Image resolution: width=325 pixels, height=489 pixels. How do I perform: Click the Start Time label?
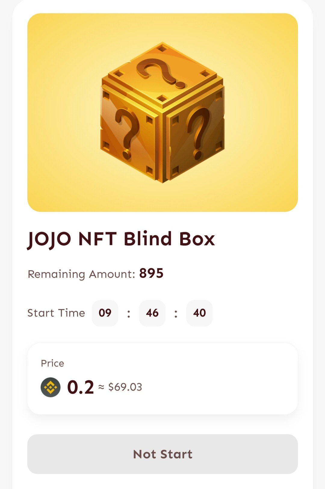pos(56,313)
